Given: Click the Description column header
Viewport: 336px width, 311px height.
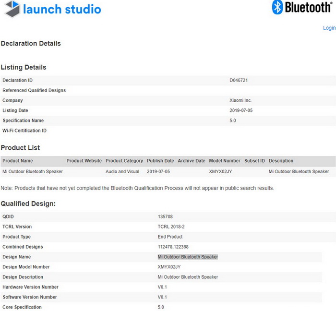Looking at the screenshot, I should click(x=281, y=161).
